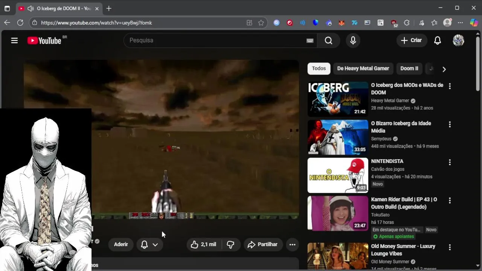Open the YouTube guide hamburger menu
This screenshot has width=482, height=271.
(14, 40)
